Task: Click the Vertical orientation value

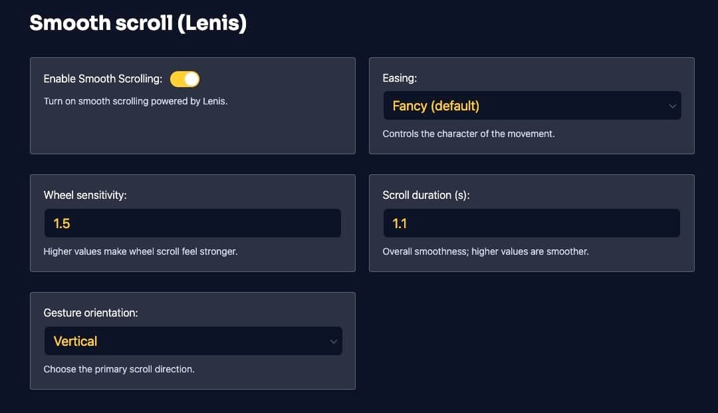Action: click(x=75, y=341)
